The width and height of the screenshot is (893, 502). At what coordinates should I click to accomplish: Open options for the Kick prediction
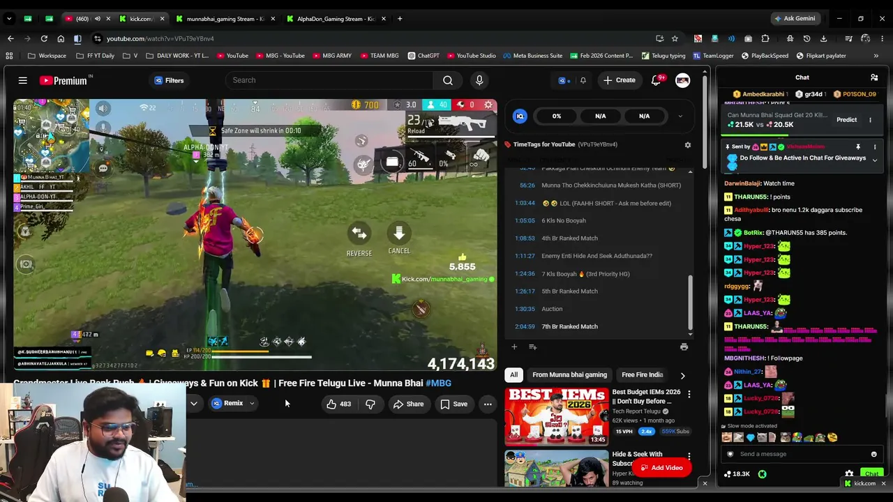[x=870, y=120]
